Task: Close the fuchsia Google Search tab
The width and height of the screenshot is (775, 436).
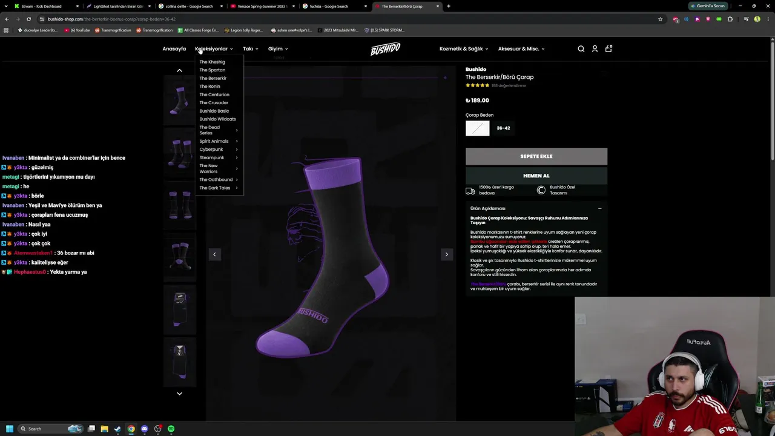Action: tap(366, 6)
